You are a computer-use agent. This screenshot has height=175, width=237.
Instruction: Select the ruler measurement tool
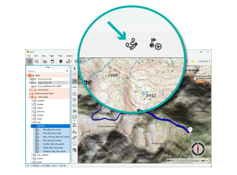75,138
